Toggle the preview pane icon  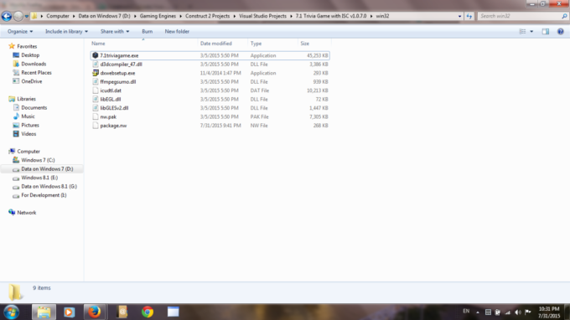(x=546, y=32)
